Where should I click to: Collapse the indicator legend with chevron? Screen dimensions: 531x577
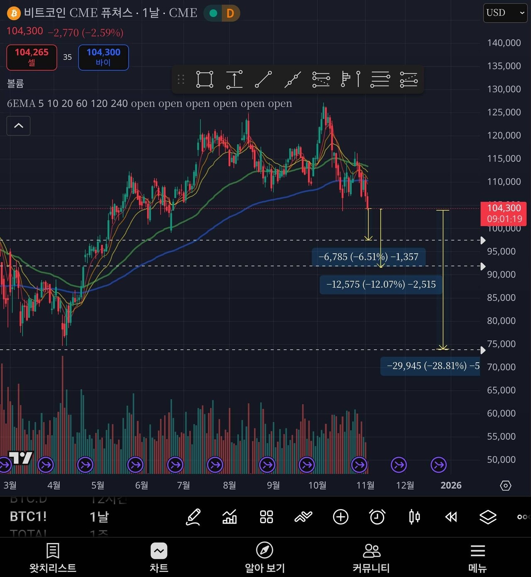tap(19, 126)
